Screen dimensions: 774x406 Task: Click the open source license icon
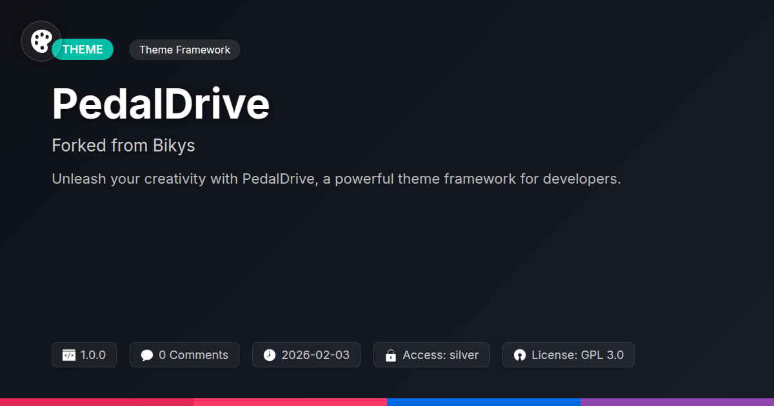click(520, 355)
